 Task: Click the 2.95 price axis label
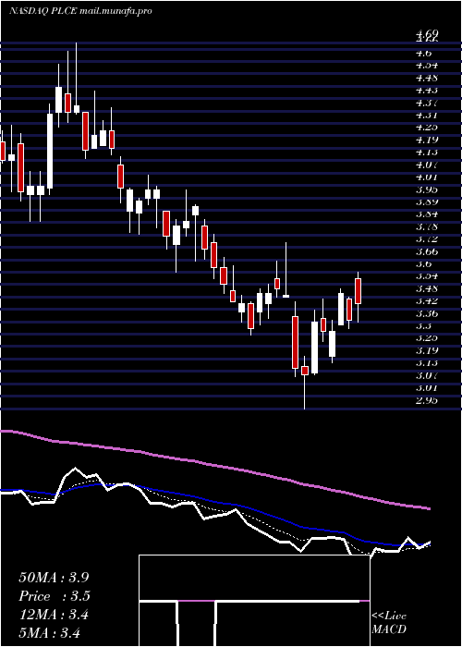(427, 400)
